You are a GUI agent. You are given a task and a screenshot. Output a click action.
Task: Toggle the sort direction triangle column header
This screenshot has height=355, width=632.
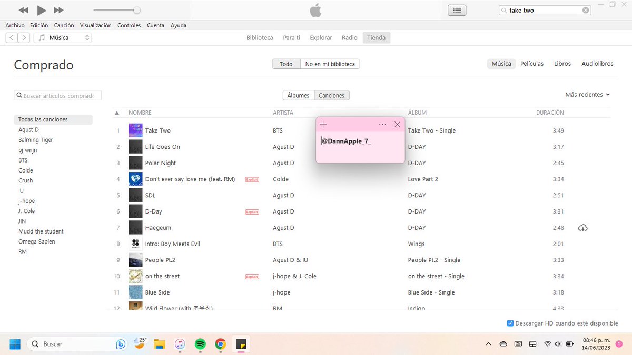click(x=117, y=113)
